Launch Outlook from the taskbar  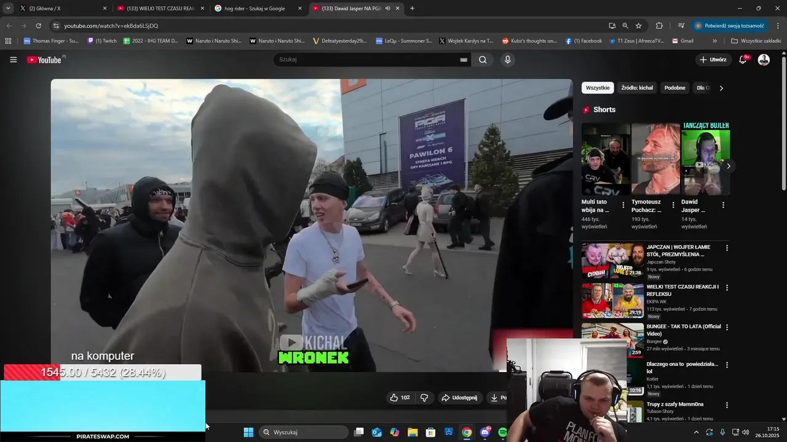pos(377,432)
